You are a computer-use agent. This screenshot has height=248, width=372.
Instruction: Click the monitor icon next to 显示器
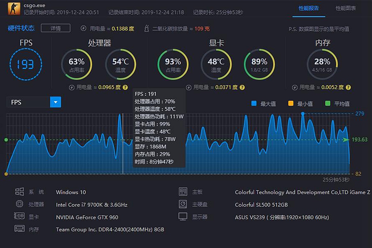pyautogui.click(x=183, y=216)
